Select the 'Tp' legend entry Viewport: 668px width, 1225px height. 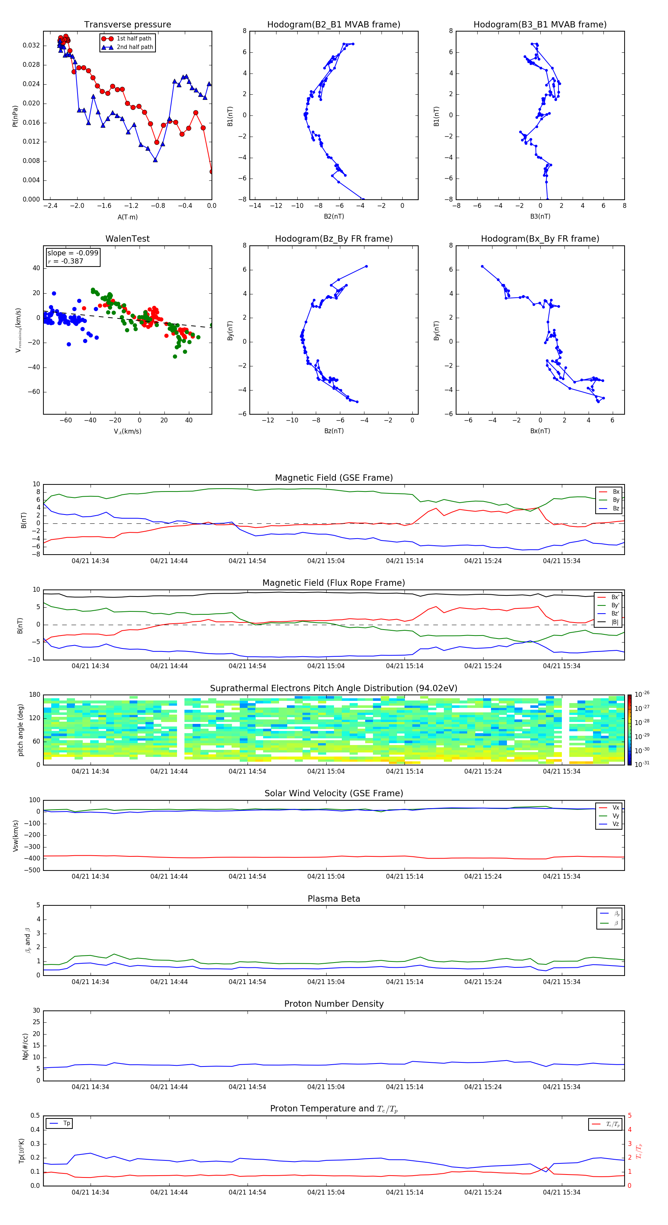click(59, 1123)
